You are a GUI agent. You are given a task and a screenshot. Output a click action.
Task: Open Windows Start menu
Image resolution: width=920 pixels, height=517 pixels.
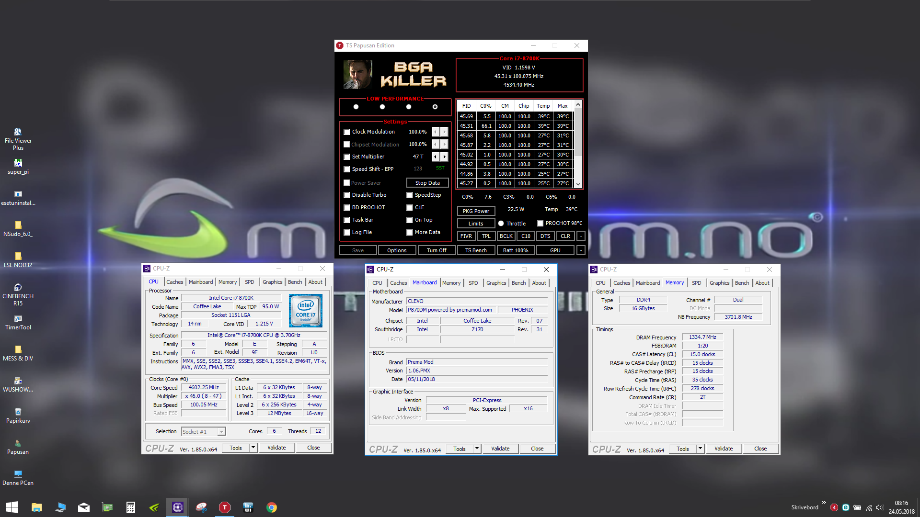point(12,507)
